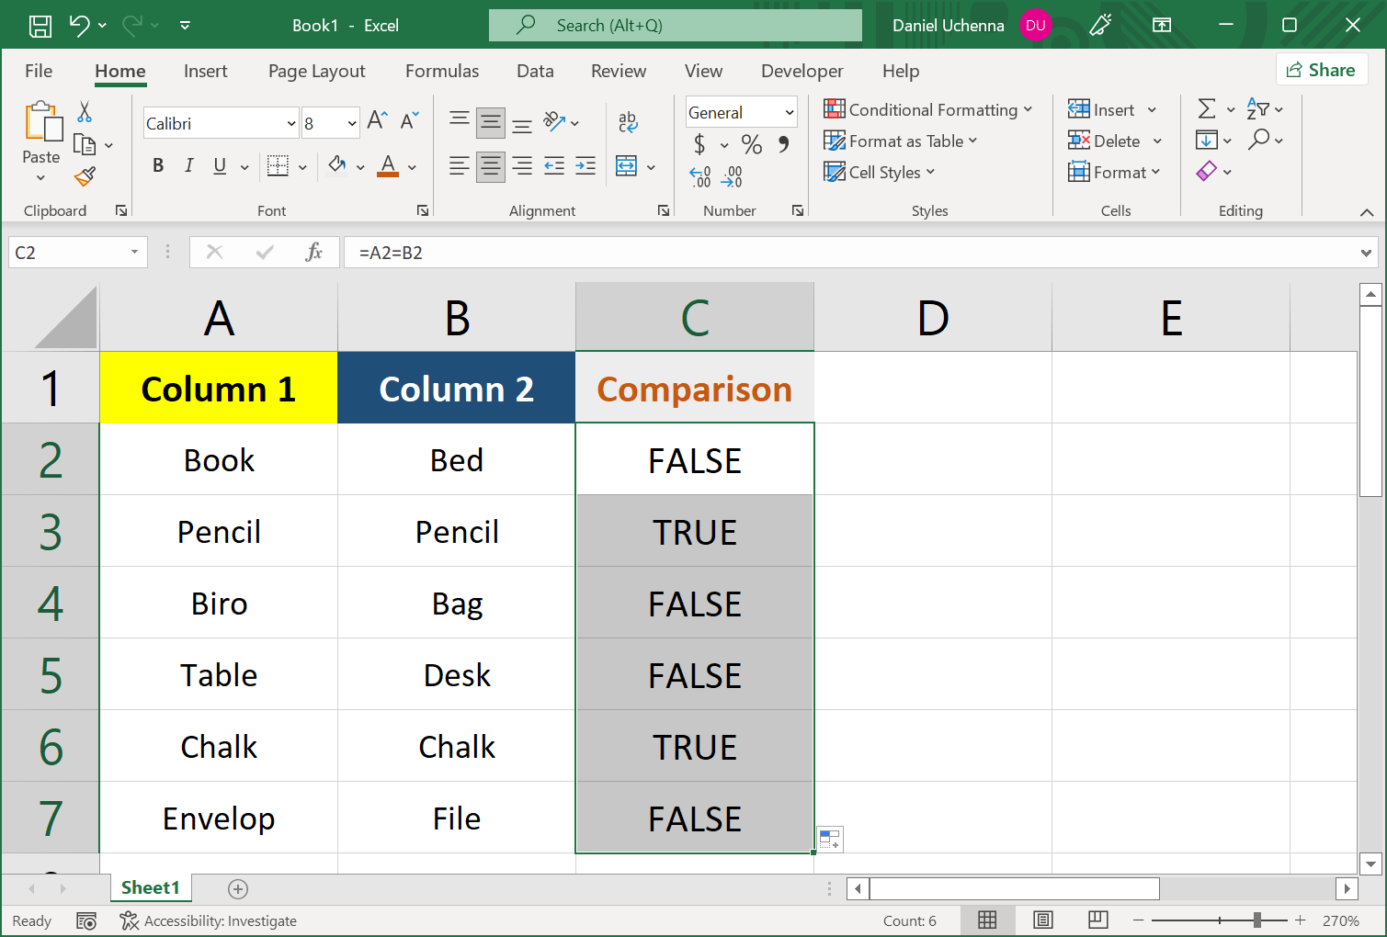
Task: Open the Developer ribbon tab
Action: (802, 71)
